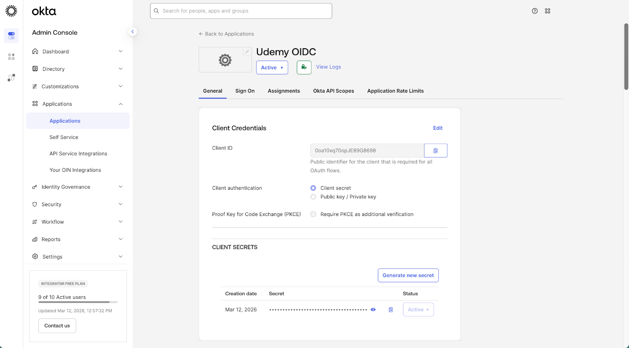Click the Contact us button

point(57,326)
